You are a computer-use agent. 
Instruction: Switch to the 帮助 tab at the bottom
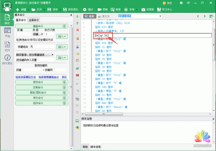pyautogui.click(x=85, y=147)
